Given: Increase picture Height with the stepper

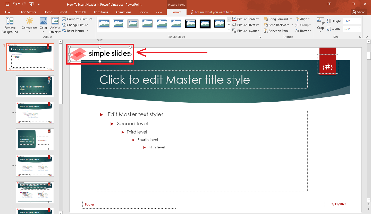Looking at the screenshot, I should (x=359, y=19).
